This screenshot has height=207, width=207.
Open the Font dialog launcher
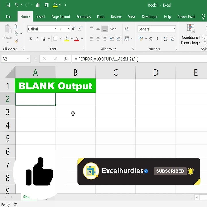(x=84, y=49)
